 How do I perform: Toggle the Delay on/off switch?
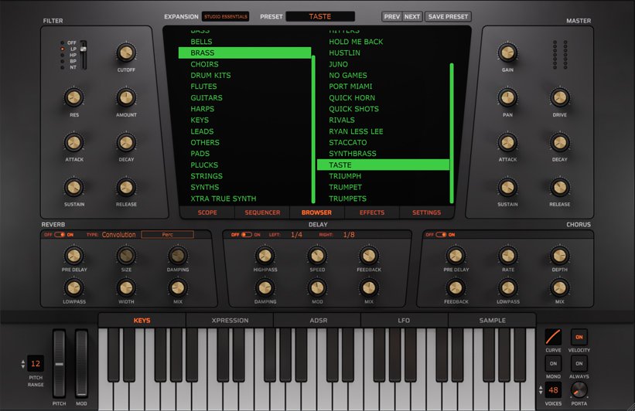pyautogui.click(x=246, y=235)
